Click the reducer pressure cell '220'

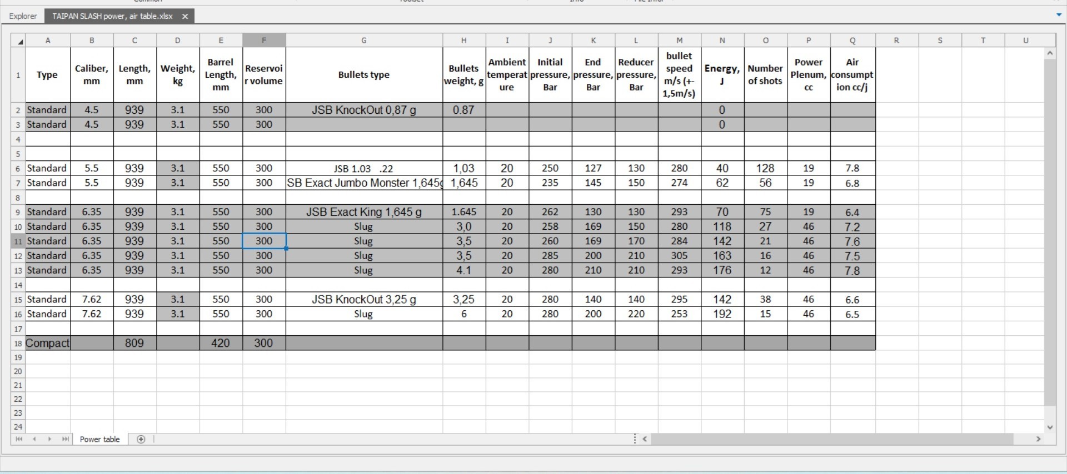click(x=636, y=314)
